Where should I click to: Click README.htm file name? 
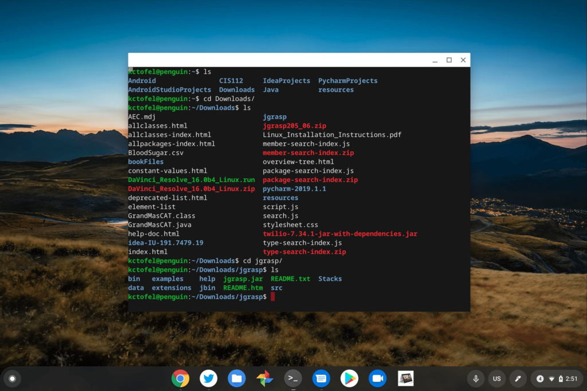coord(243,288)
